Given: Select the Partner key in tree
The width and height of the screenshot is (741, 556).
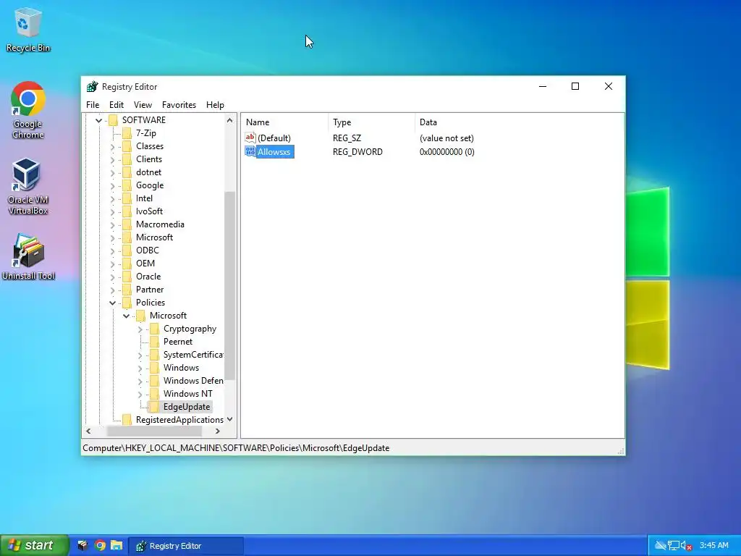Looking at the screenshot, I should pos(150,290).
